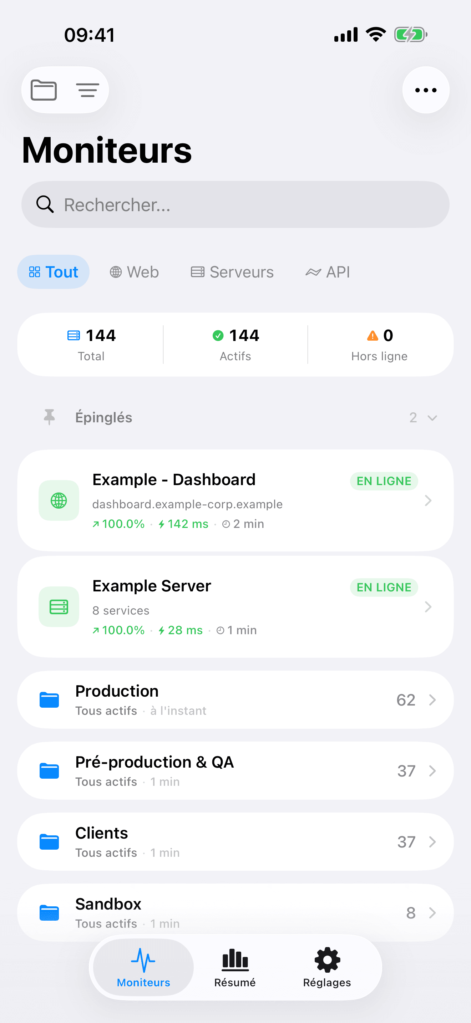Select the Moniteurs bottom tab
This screenshot has width=471, height=1023.
click(143, 967)
